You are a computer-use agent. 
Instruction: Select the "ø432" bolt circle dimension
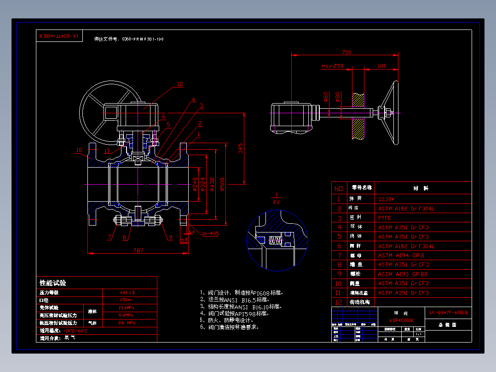pos(212,184)
